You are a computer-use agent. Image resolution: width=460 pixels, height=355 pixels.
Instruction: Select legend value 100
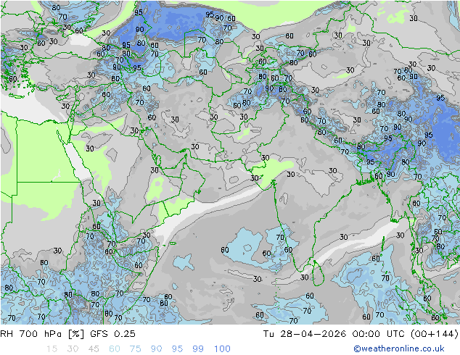point(222,348)
